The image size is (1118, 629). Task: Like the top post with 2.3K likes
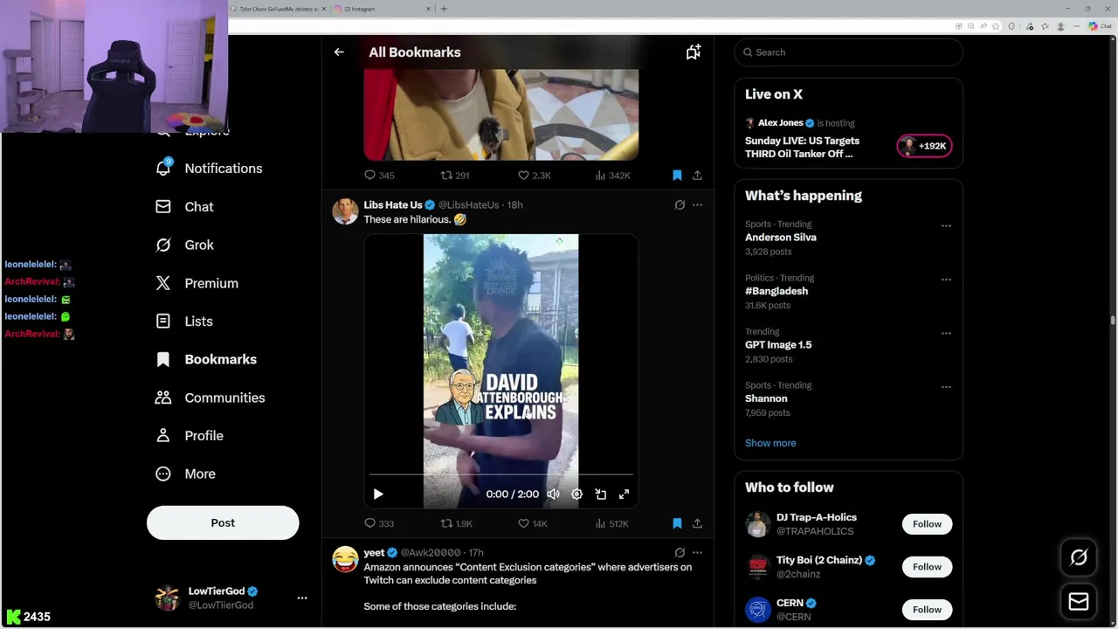point(534,176)
